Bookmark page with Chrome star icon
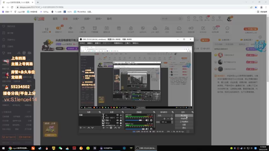The width and height of the screenshot is (269, 151). tap(256, 7)
